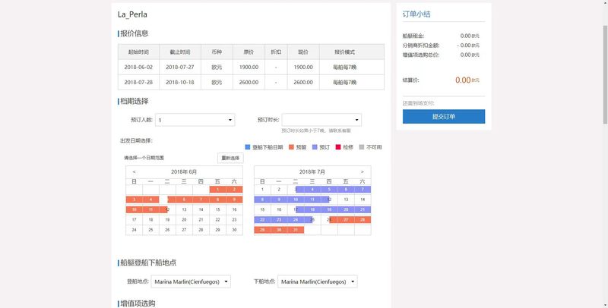Submit the order with 提交订单
608x308 pixels.
444,117
